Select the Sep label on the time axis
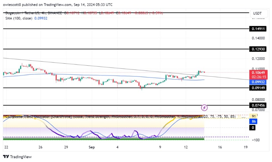The height and width of the screenshot is (162, 272). (x=92, y=147)
